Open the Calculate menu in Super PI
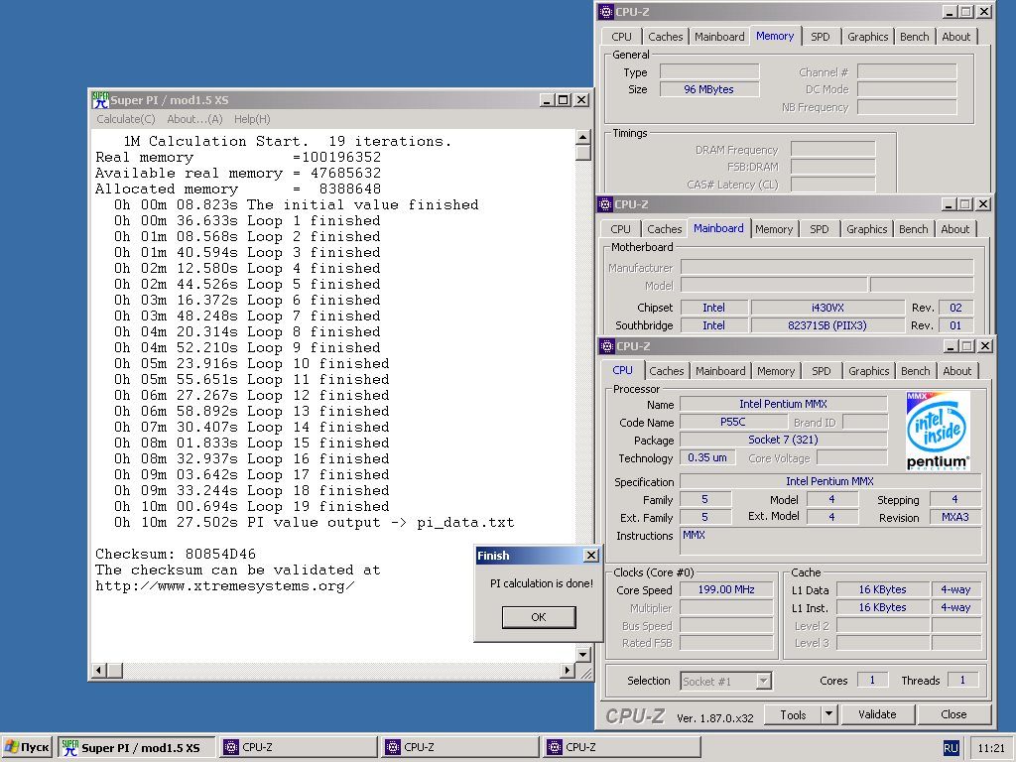Viewport: 1016px width, 762px height. [125, 119]
